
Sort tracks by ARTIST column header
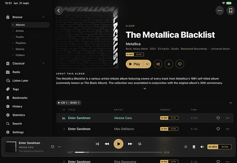pos(118,110)
